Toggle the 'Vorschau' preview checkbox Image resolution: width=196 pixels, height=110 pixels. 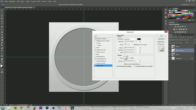[x=158, y=44]
